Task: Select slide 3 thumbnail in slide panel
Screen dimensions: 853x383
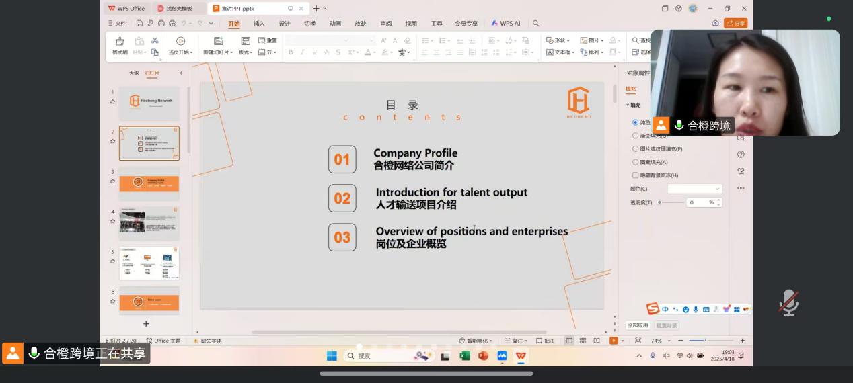Action: point(149,183)
